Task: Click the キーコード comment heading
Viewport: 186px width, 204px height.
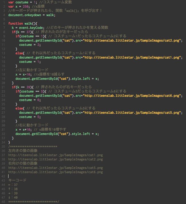Action: click(17, 181)
